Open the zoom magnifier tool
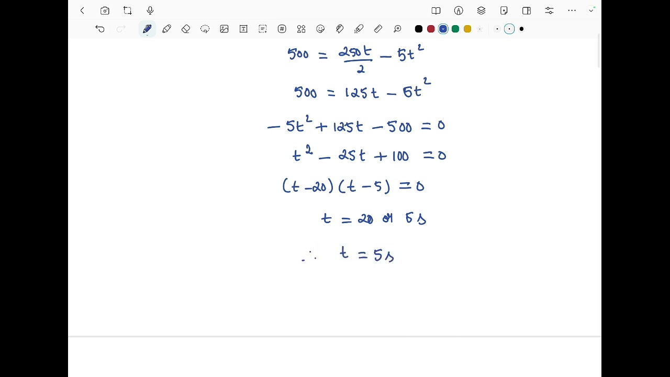This screenshot has height=377, width=670. pyautogui.click(x=397, y=29)
